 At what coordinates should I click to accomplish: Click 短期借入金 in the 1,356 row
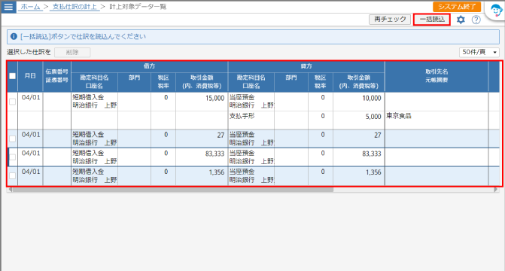click(x=88, y=172)
